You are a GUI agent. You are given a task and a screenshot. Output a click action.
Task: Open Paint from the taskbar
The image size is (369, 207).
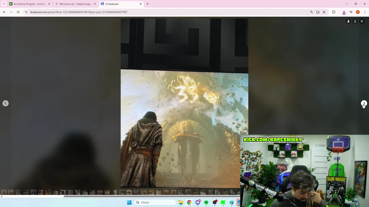[231, 202]
